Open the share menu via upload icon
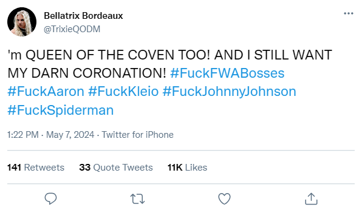Viewport: 362px width, 221px height. pos(311,199)
